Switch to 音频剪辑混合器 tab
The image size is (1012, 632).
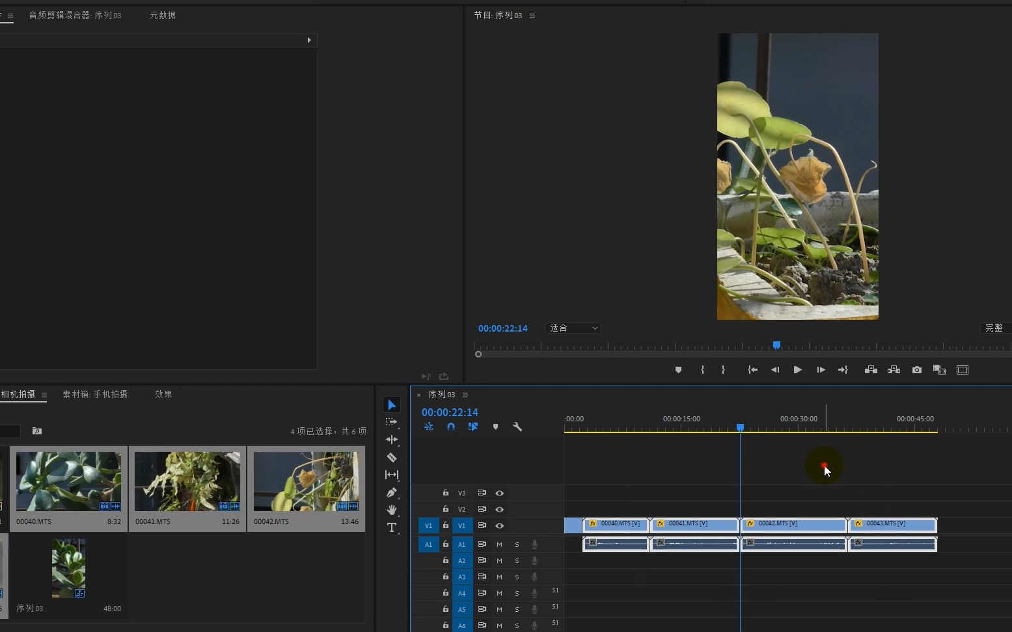(75, 15)
